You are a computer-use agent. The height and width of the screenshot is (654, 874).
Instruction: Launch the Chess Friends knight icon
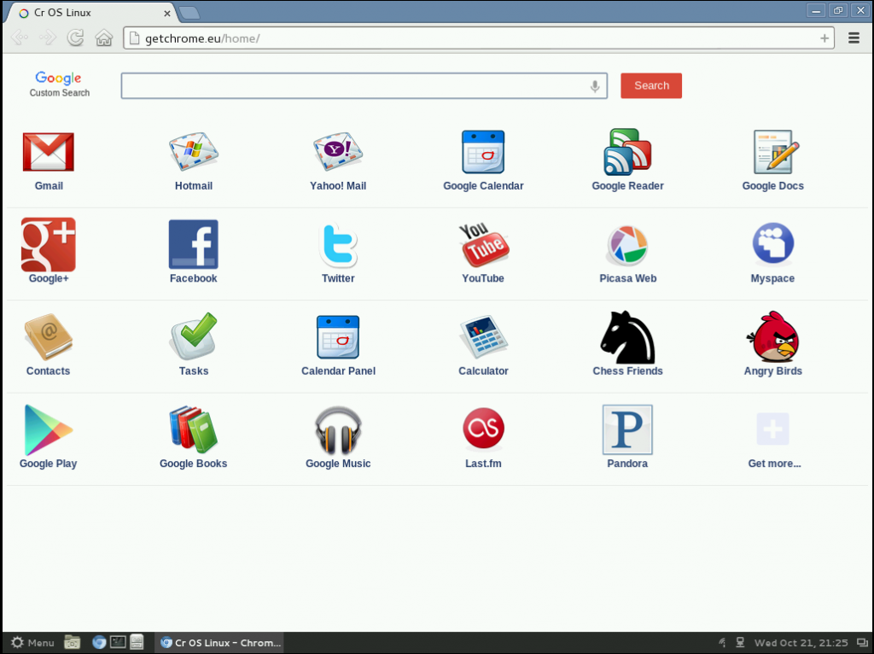(x=627, y=337)
